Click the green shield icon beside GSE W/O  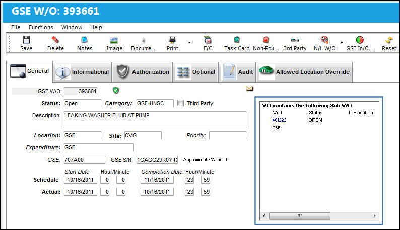pos(116,90)
